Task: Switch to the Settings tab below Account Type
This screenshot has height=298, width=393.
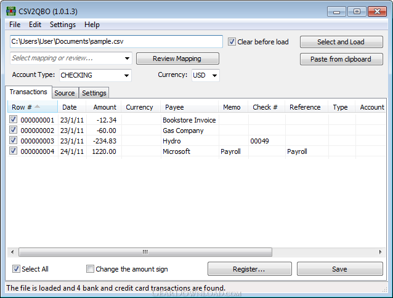Action: pos(94,93)
